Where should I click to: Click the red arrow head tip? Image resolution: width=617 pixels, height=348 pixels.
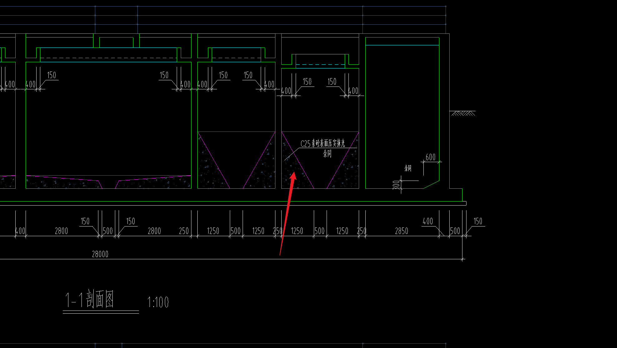click(x=294, y=172)
